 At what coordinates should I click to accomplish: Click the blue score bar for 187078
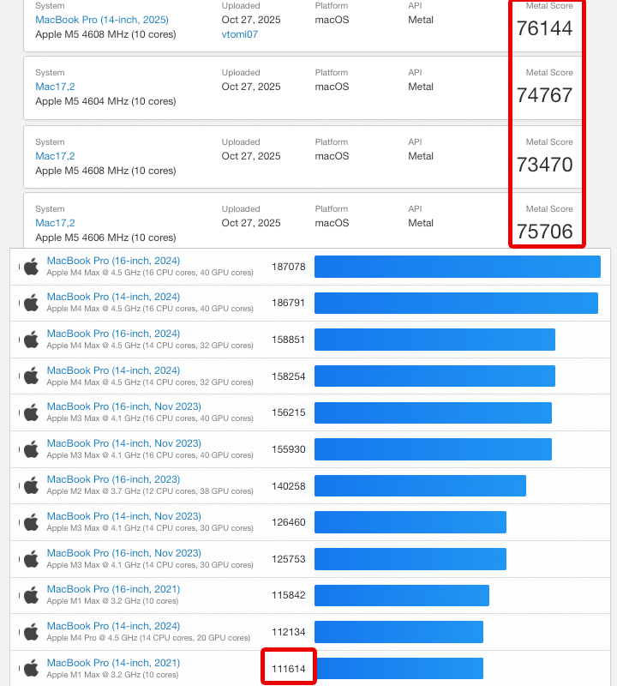[457, 267]
